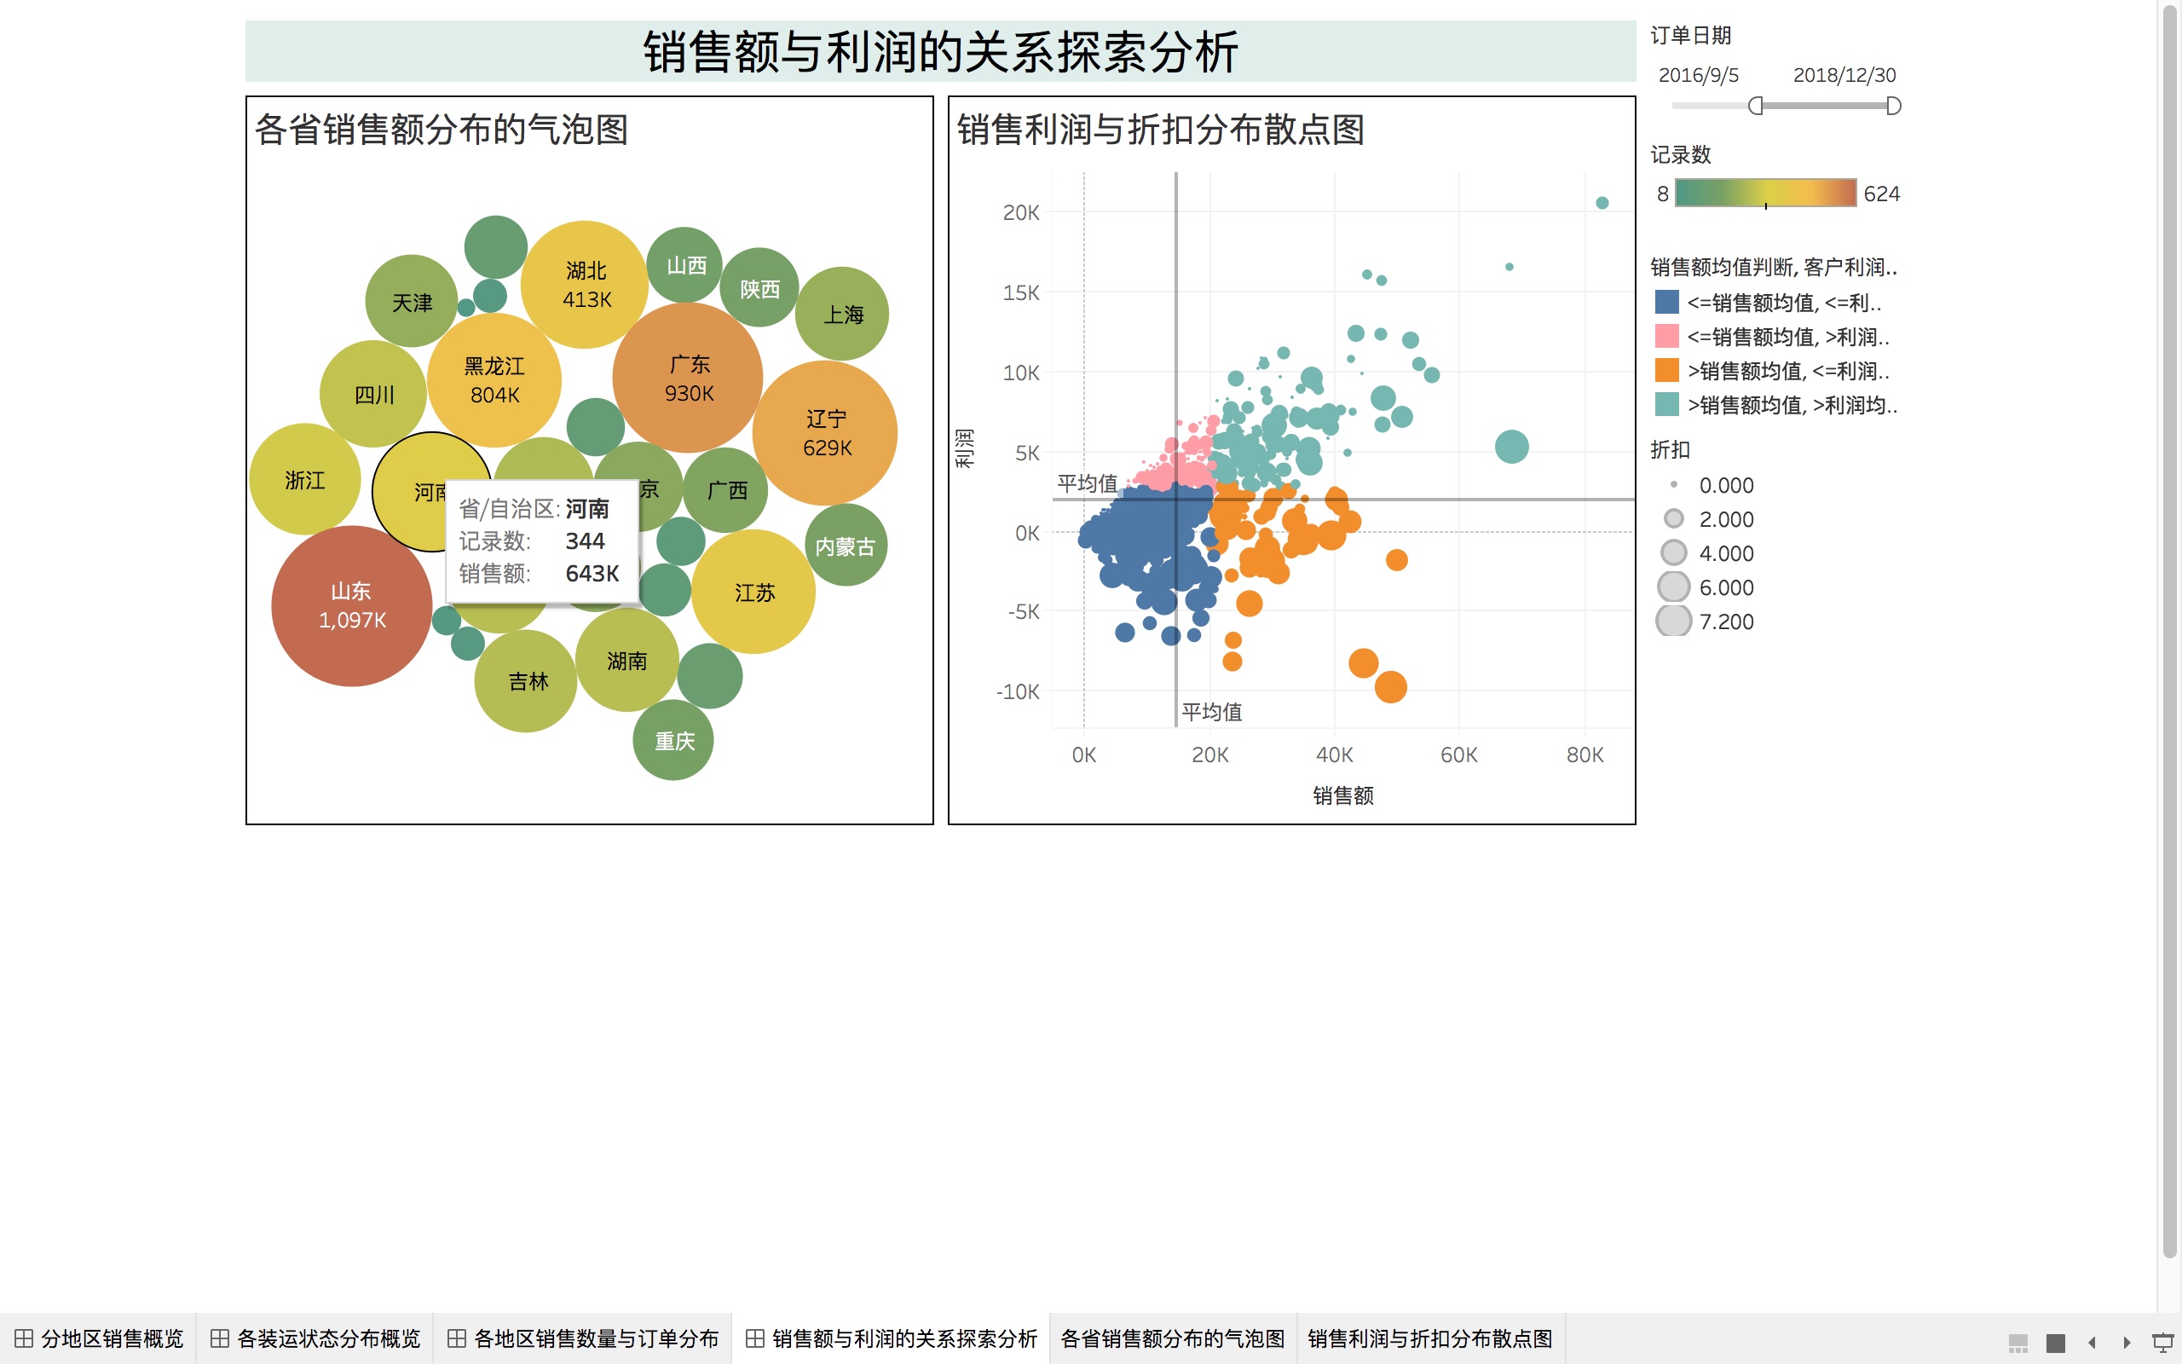Screen dimensions: 2182x1364
Task: Select the top-right teal outlier above 80K
Action: [1602, 202]
